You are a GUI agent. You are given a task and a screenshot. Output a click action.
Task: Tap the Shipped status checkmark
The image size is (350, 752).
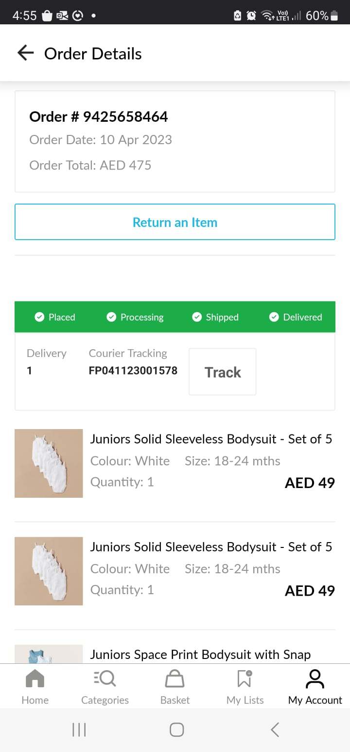coord(197,317)
